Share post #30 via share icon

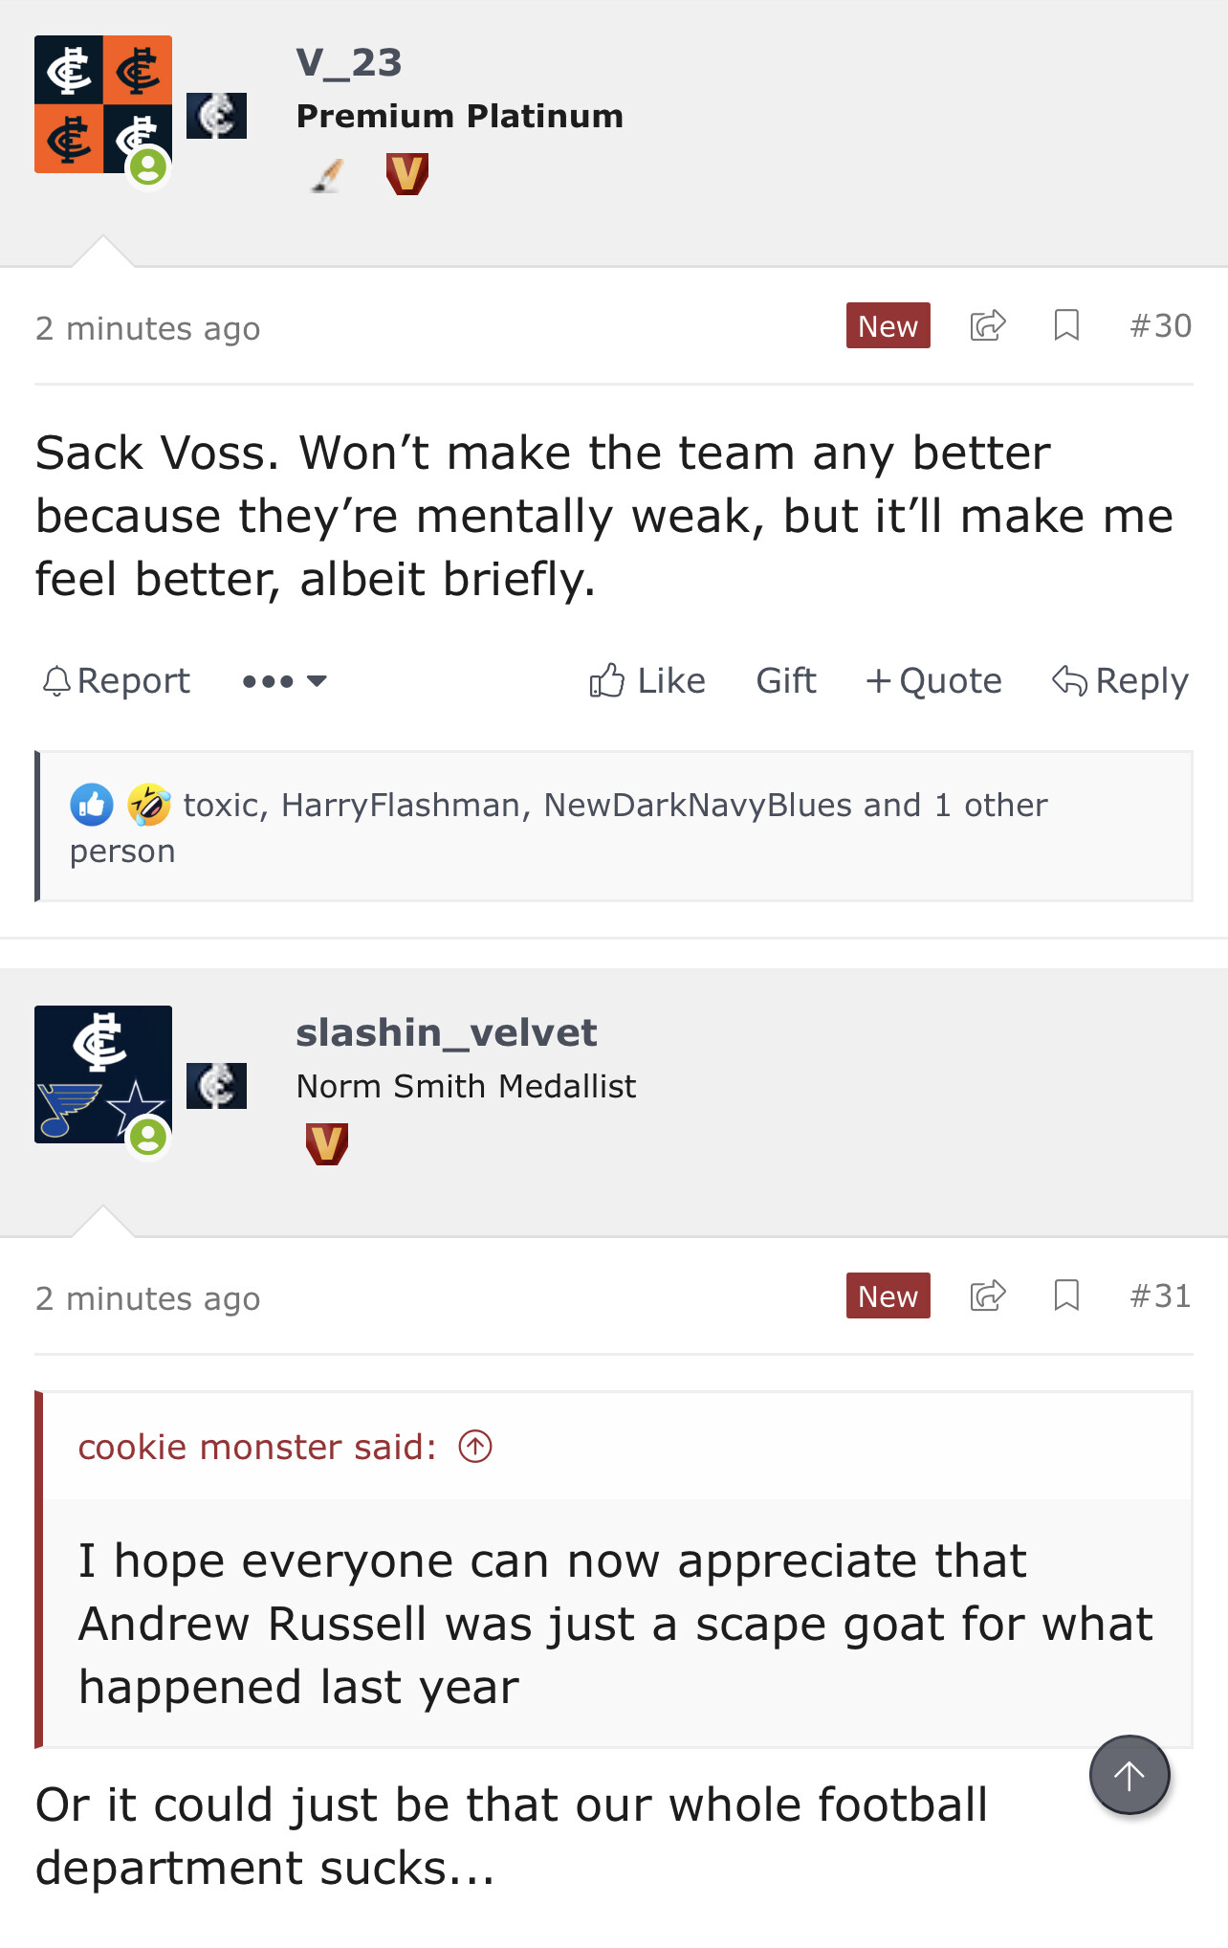pyautogui.click(x=987, y=326)
